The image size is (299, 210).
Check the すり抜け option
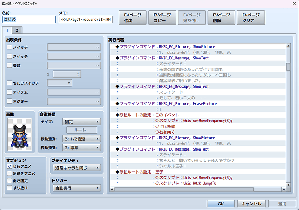10,188
